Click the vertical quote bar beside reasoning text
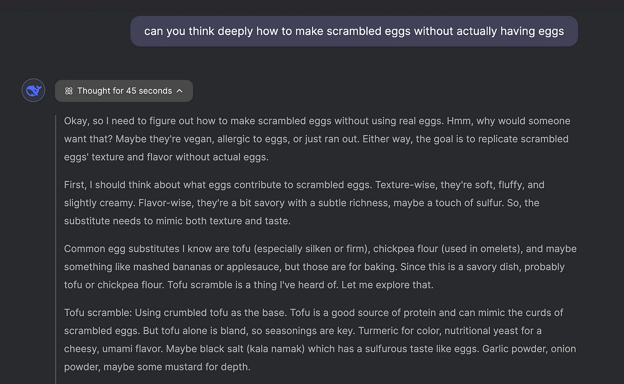The width and height of the screenshot is (624, 384). tap(56, 248)
